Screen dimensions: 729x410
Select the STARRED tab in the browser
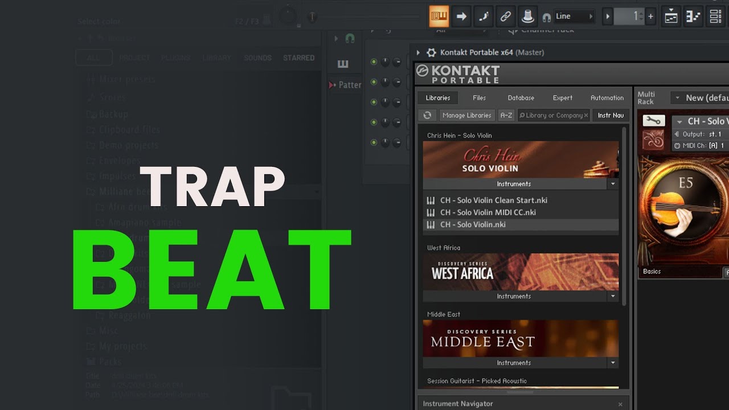click(299, 58)
